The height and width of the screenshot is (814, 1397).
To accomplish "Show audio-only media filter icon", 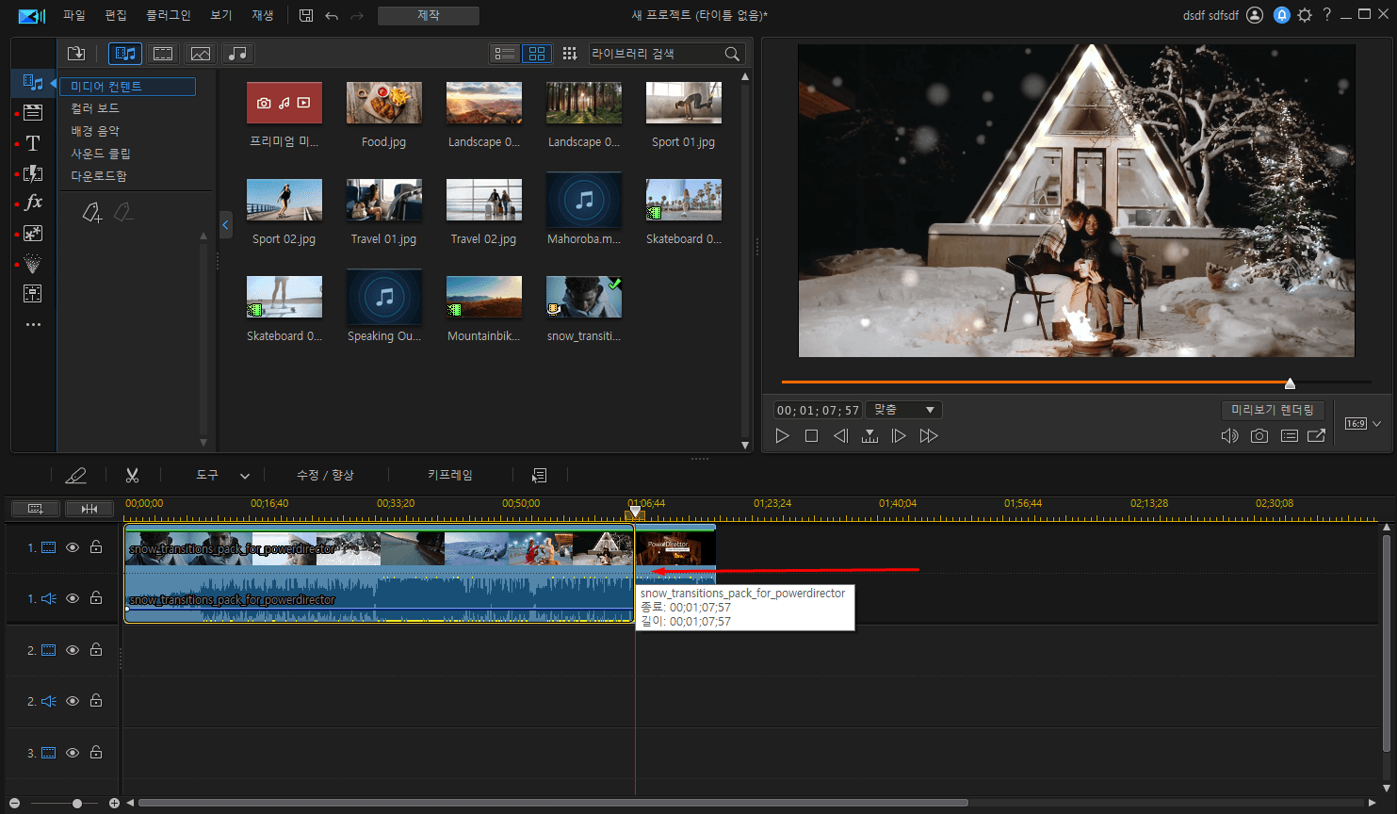I will tap(238, 54).
